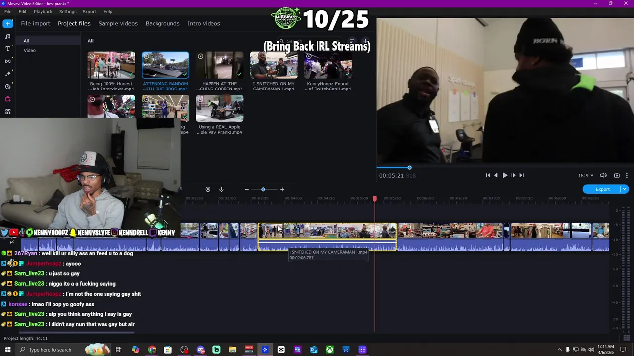
Task: Skip to the next clip in the player
Action: (521, 175)
